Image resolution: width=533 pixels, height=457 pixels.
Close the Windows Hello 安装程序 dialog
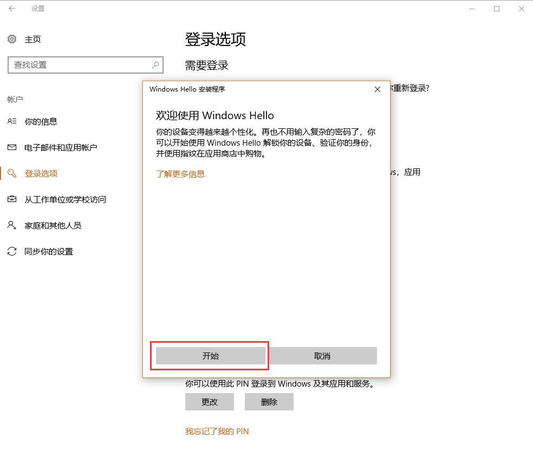(377, 89)
